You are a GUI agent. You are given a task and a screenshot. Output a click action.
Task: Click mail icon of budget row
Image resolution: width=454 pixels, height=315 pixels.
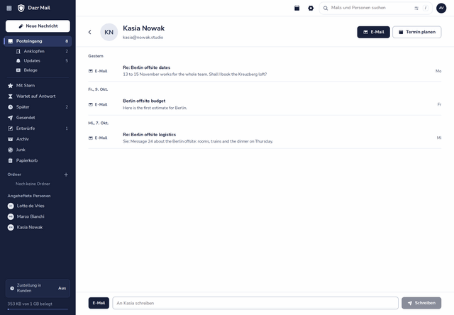(x=91, y=104)
